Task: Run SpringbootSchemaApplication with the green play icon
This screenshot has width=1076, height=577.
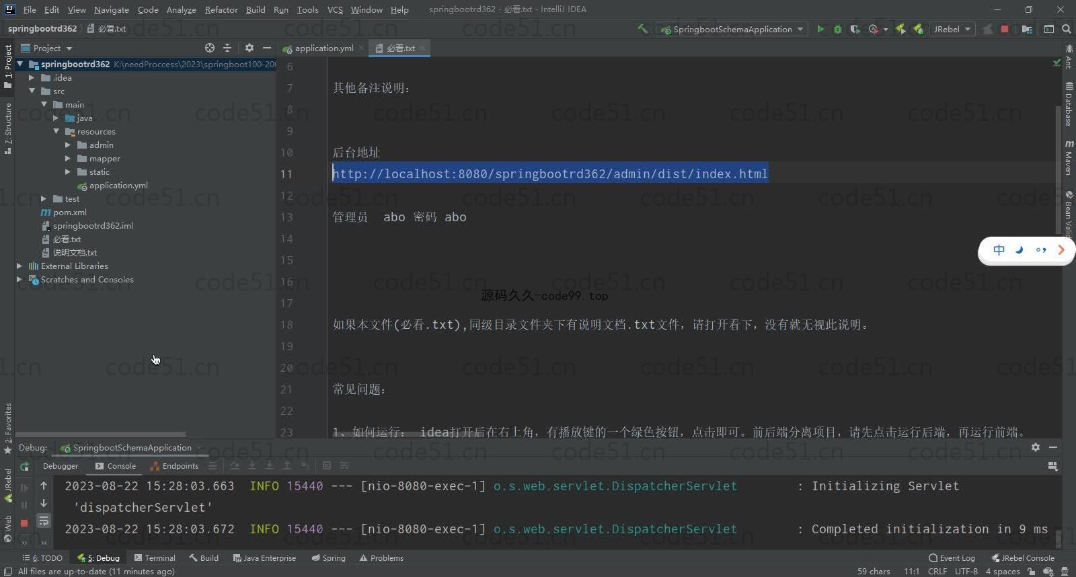Action: click(x=820, y=29)
